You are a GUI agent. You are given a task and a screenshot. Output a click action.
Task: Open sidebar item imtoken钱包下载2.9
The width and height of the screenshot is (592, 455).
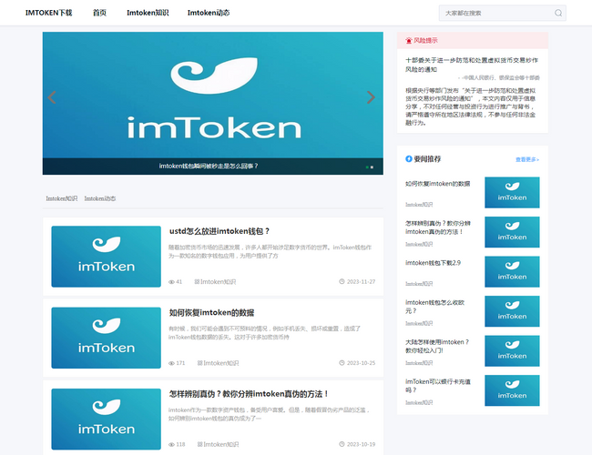pos(433,263)
